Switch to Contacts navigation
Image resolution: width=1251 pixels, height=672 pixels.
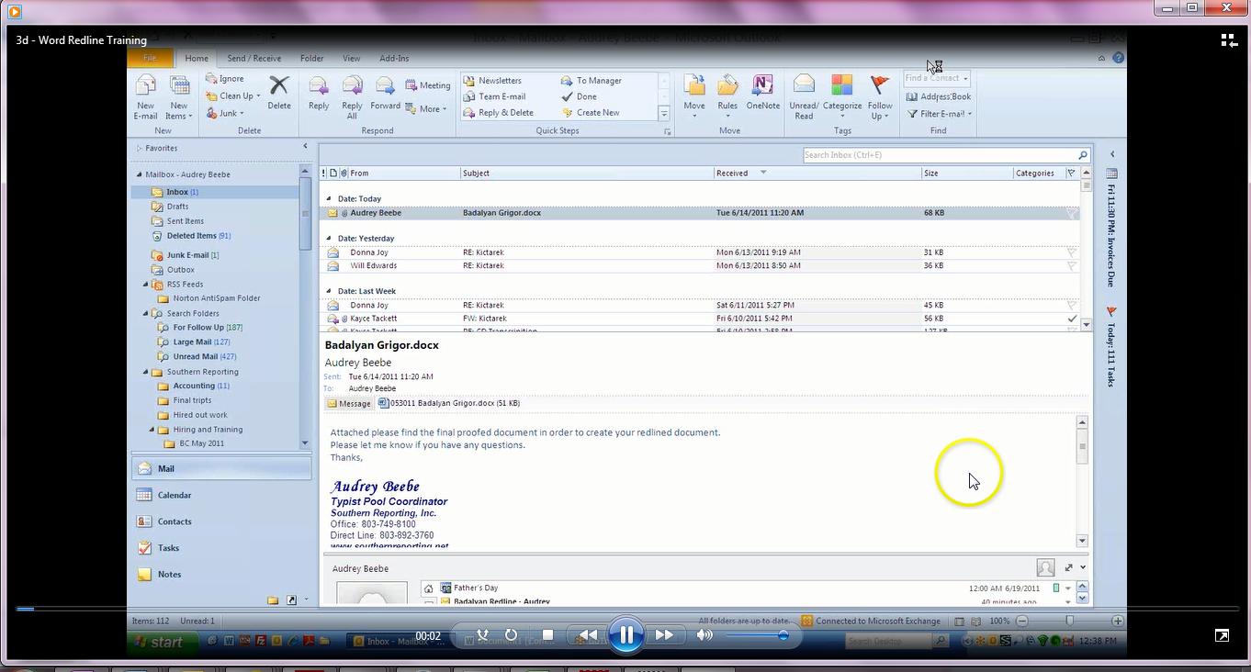(x=220, y=521)
